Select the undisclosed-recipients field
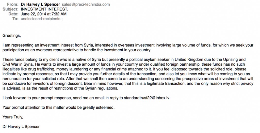 (x=42, y=19)
